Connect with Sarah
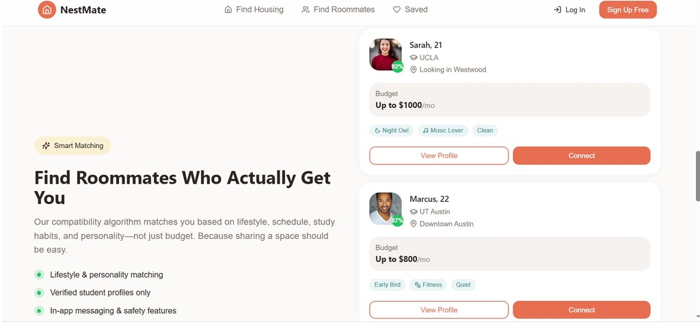The height and width of the screenshot is (335, 700). (x=581, y=156)
